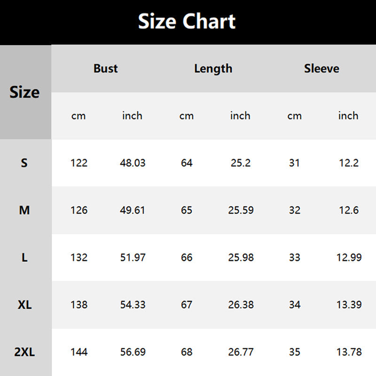
Task: Click the 144 cm bust value
Action: click(79, 352)
